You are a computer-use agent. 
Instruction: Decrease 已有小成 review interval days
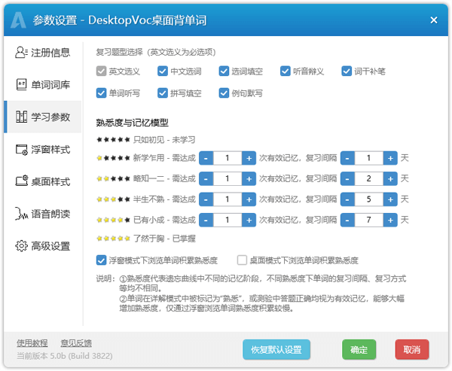click(x=347, y=220)
